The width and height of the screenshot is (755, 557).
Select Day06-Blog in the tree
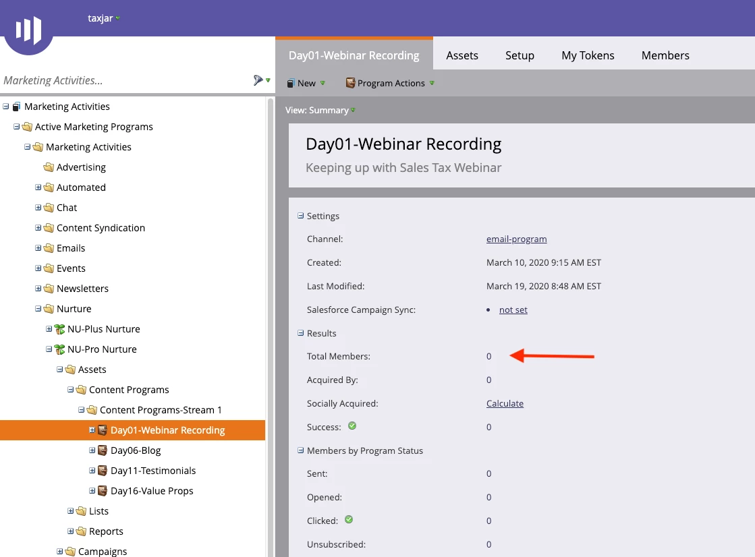[136, 450]
